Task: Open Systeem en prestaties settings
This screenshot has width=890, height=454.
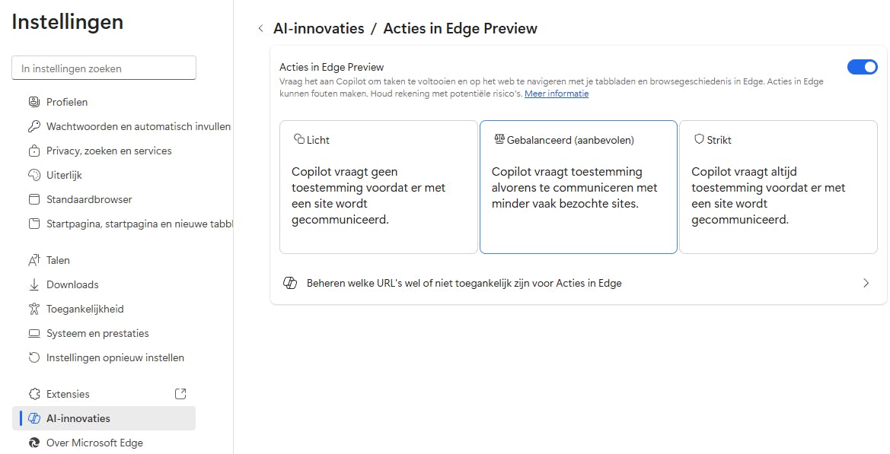Action: coord(97,333)
